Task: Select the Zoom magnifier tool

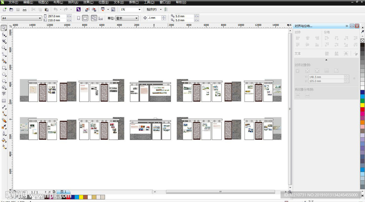Action: tap(4, 48)
